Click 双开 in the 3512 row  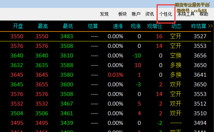176,104
